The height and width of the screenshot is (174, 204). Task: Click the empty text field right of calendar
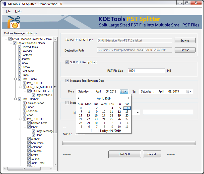tap(168, 112)
